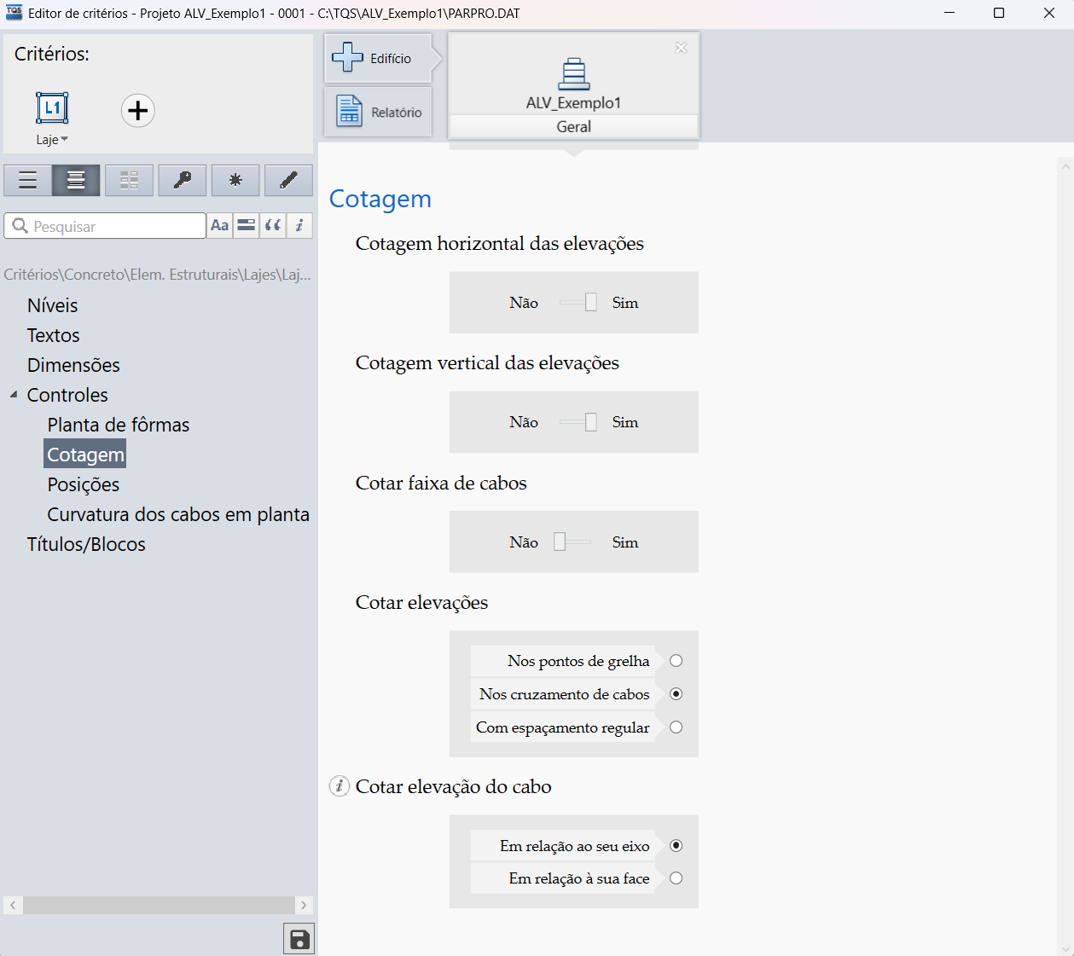1074x956 pixels.
Task: Switch to simple list view icon
Action: [x=28, y=180]
